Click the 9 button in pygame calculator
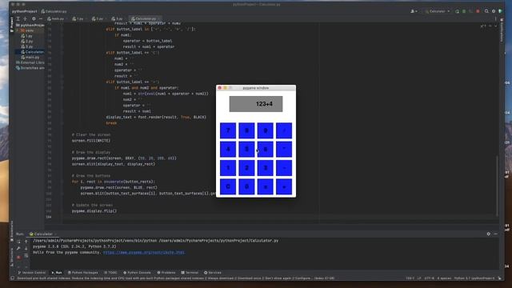This screenshot has width=512, height=288. tap(265, 130)
